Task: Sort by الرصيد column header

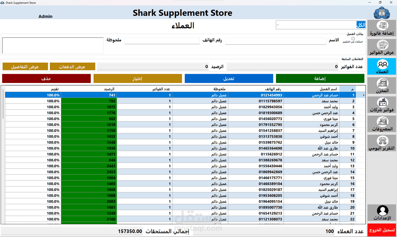Action: (x=89, y=89)
